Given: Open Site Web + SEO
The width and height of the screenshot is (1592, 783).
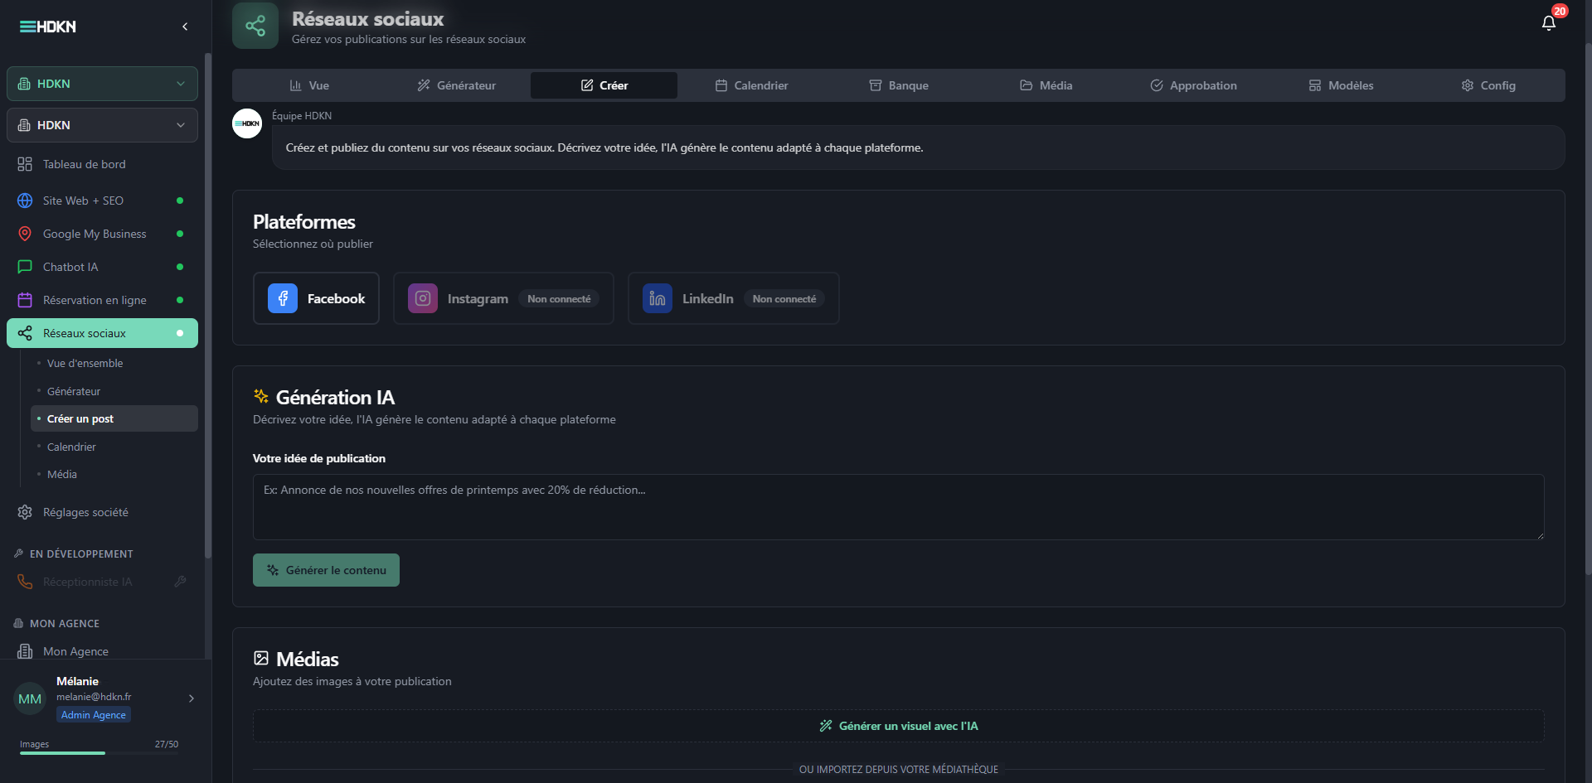Looking at the screenshot, I should 102,201.
